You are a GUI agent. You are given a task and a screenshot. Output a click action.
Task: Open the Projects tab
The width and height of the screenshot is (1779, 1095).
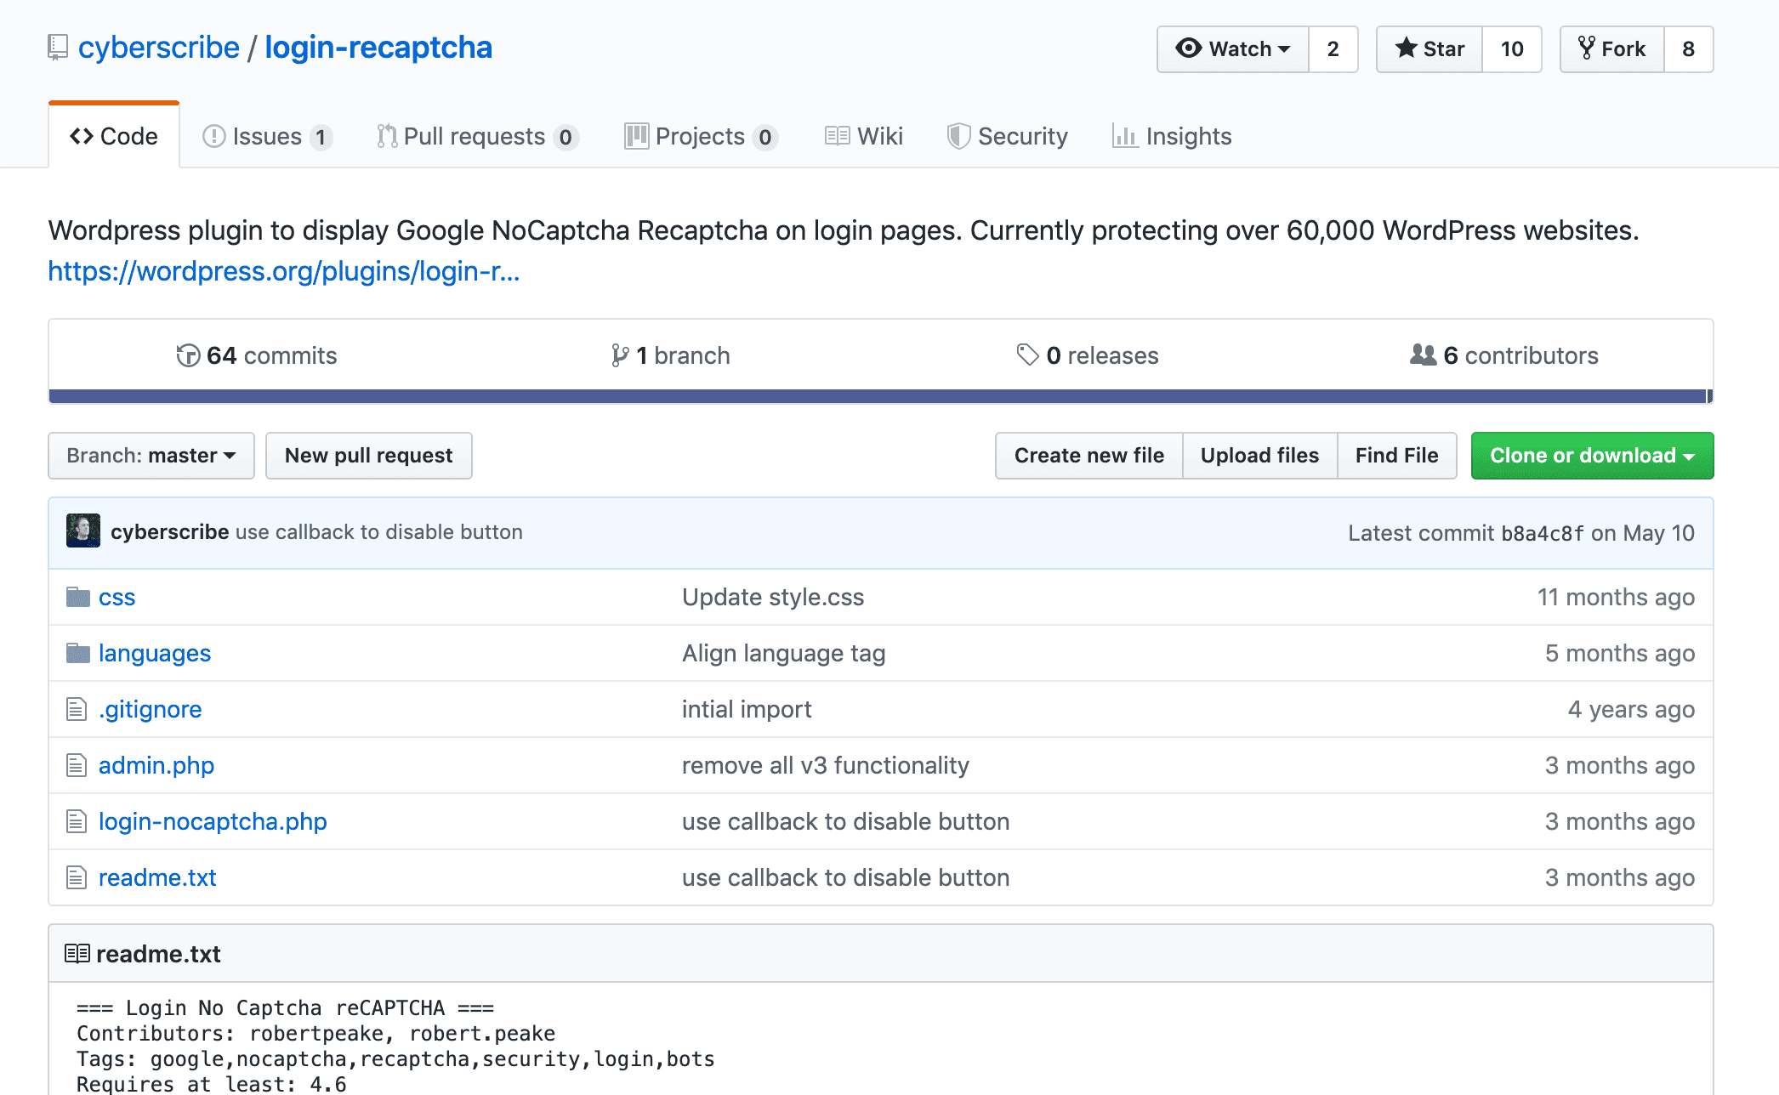point(701,136)
